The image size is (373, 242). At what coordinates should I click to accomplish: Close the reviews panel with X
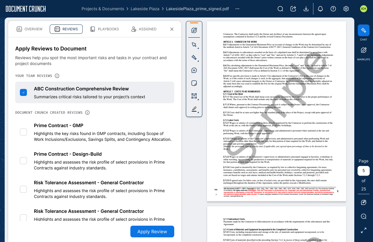(x=172, y=29)
